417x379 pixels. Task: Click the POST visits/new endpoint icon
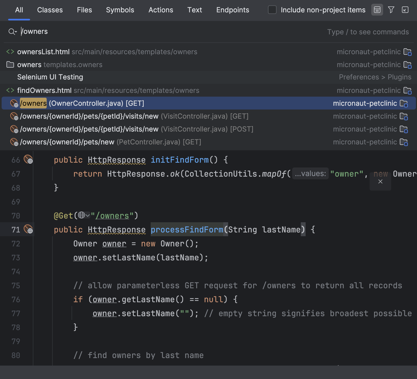[x=14, y=129]
